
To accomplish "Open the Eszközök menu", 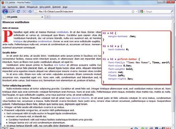I will [x=57, y=7].
